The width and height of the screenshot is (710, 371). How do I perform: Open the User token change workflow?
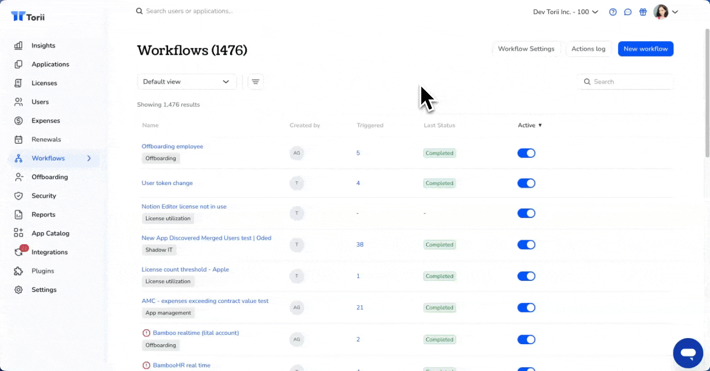tap(167, 183)
